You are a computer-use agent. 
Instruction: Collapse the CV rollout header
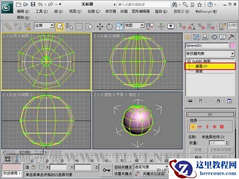[210, 114]
